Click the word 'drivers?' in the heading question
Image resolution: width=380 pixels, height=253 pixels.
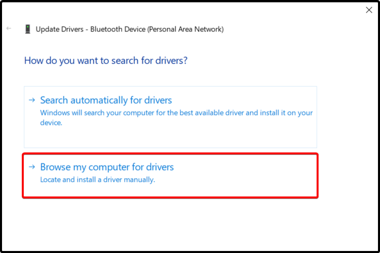point(171,61)
